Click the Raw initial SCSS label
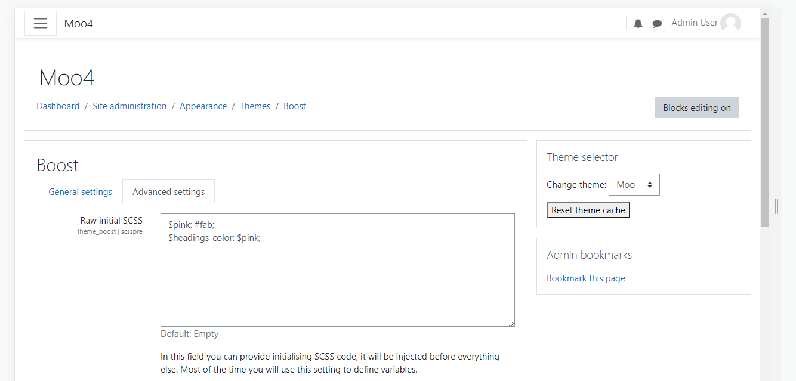 pos(112,221)
